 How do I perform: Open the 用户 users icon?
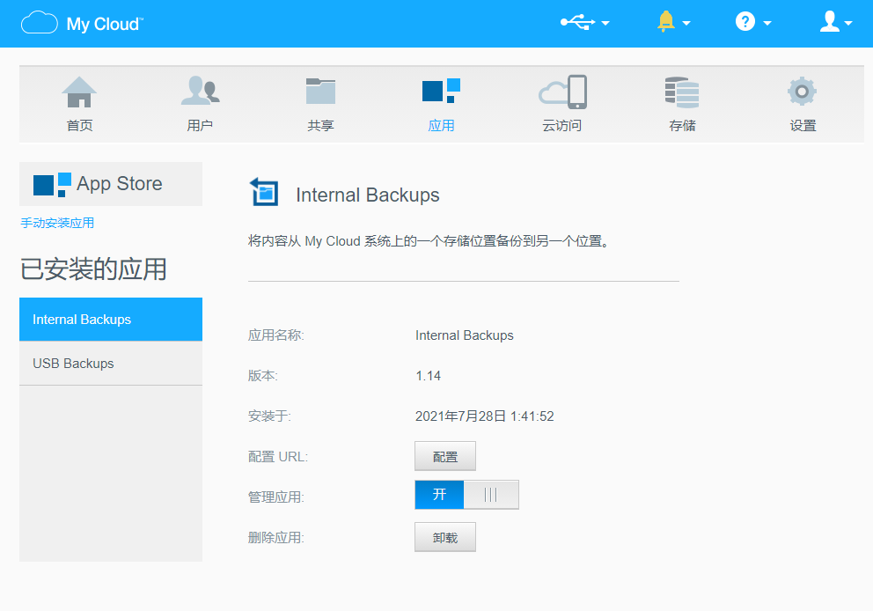click(201, 91)
